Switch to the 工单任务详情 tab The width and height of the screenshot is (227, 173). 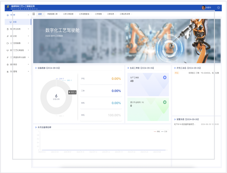[125, 14]
